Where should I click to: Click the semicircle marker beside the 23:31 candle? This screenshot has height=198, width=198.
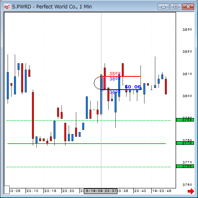coord(97,83)
